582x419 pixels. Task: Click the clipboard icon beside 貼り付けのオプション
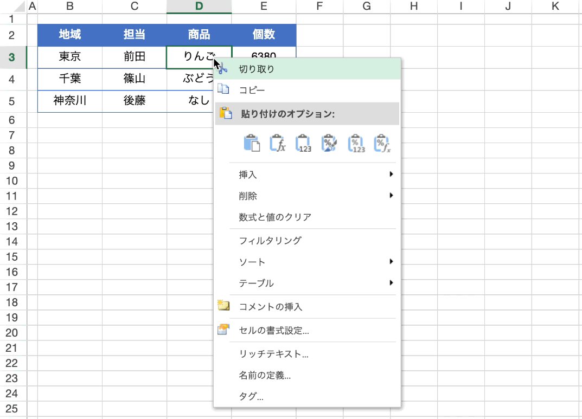[225, 113]
